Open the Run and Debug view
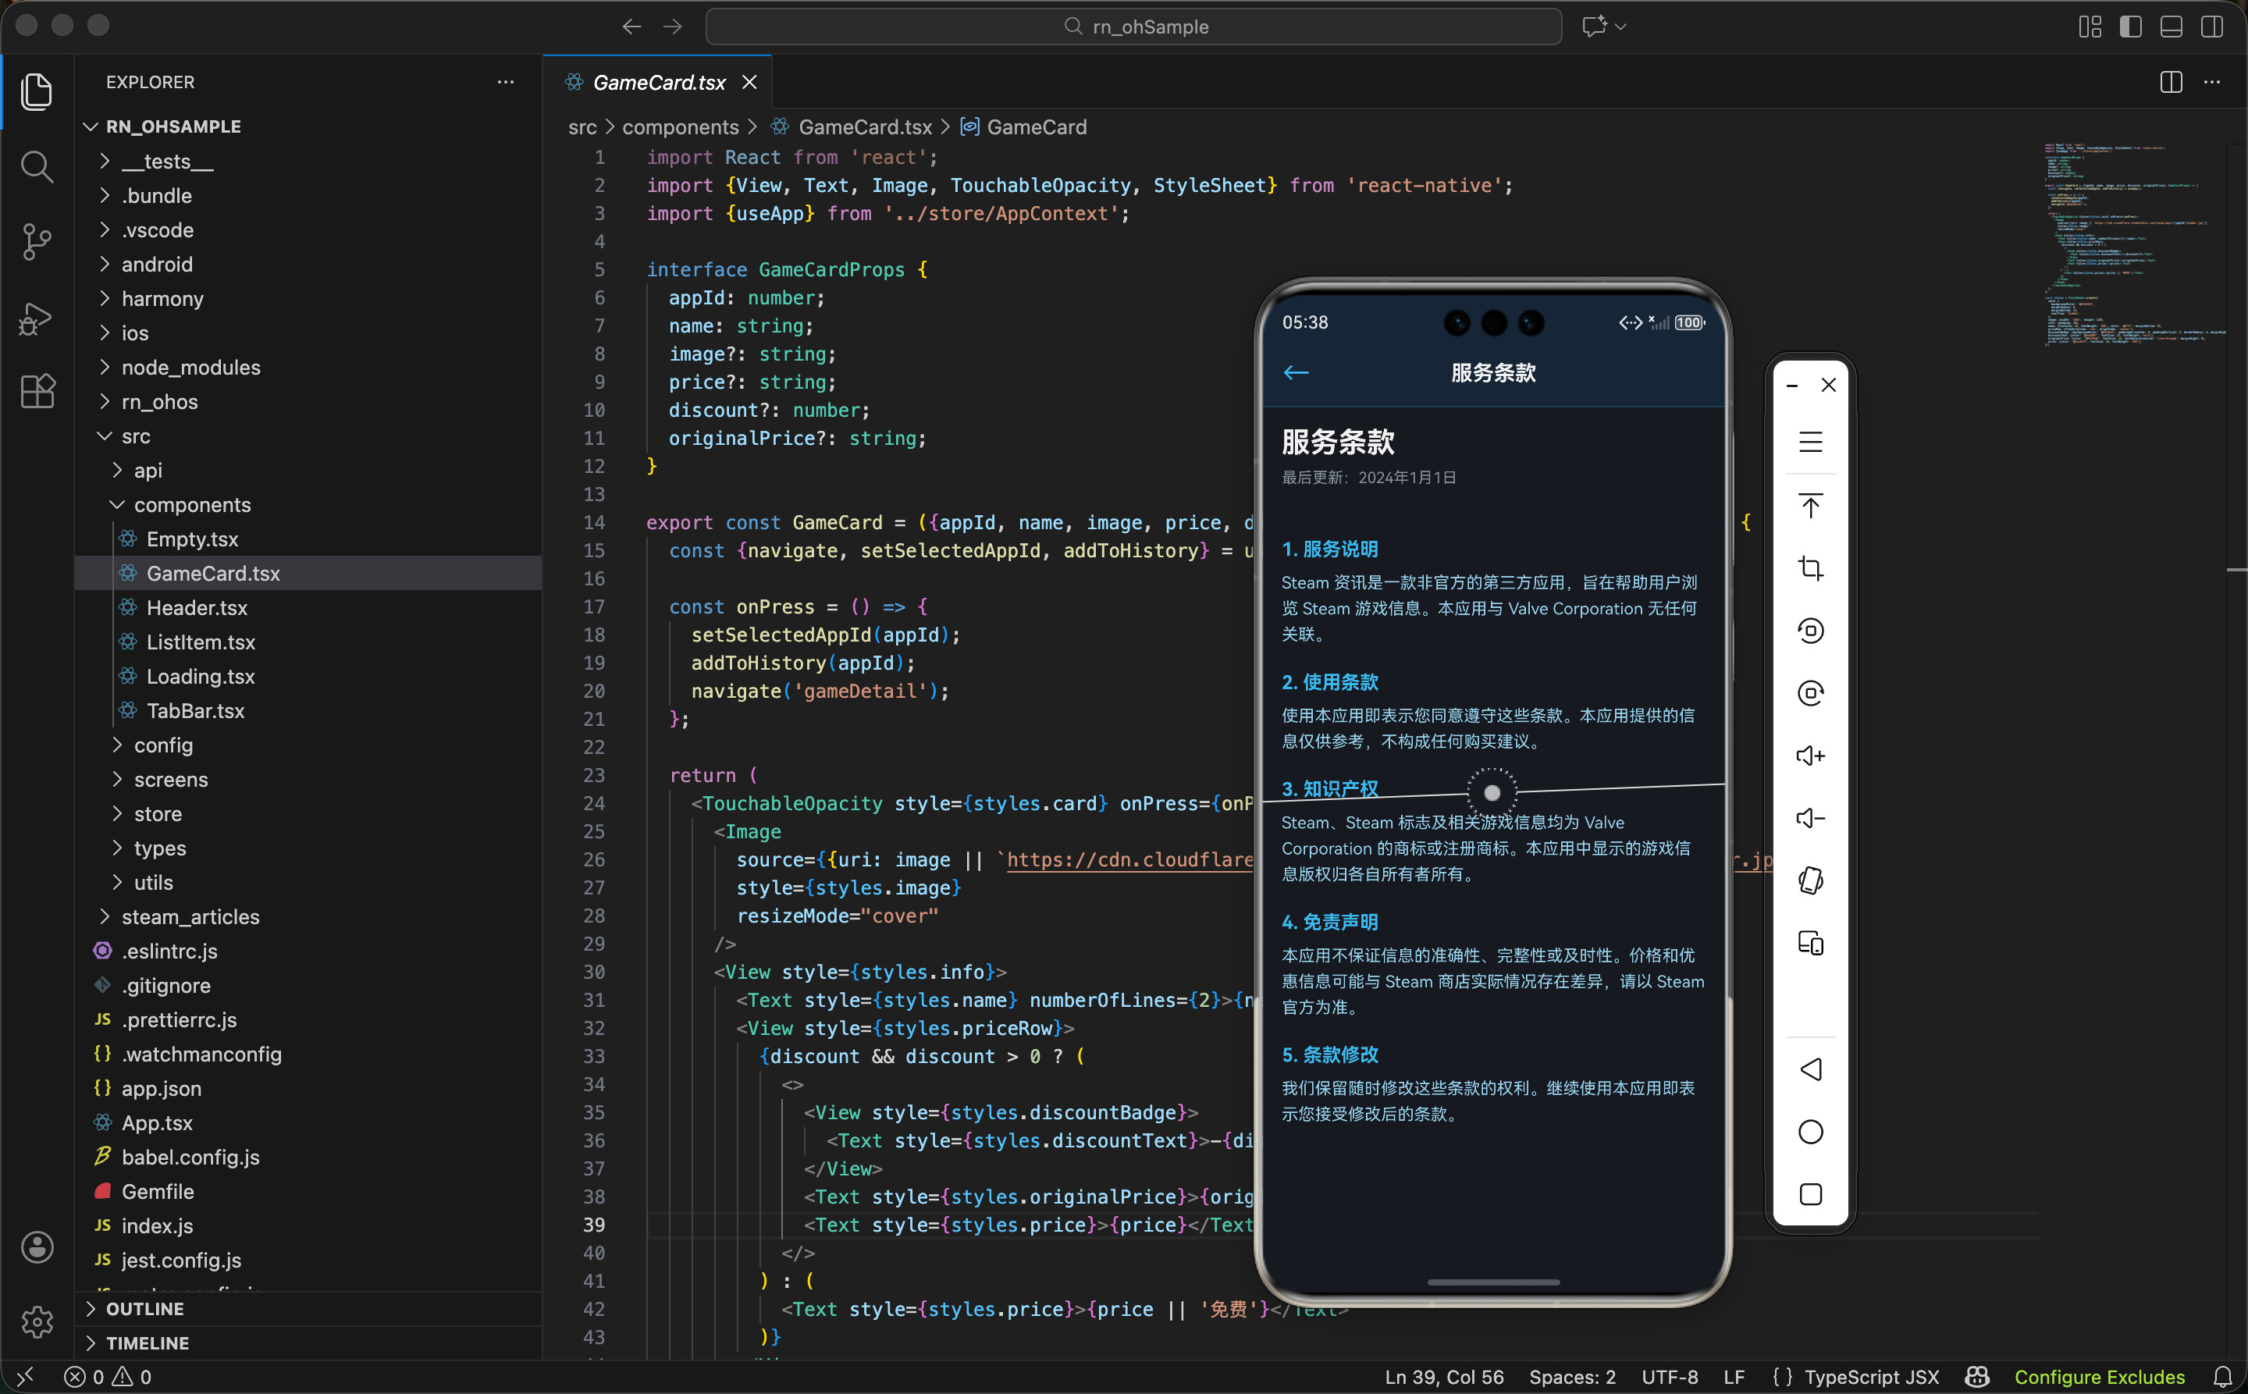This screenshot has width=2248, height=1394. coord(36,318)
